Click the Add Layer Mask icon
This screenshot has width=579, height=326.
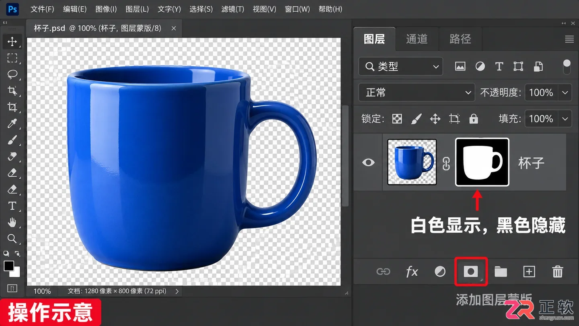[471, 272]
